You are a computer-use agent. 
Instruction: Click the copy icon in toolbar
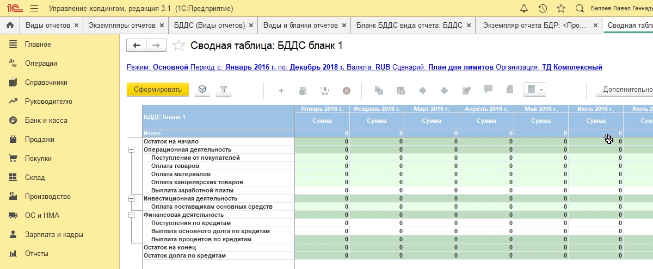pyautogui.click(x=379, y=90)
